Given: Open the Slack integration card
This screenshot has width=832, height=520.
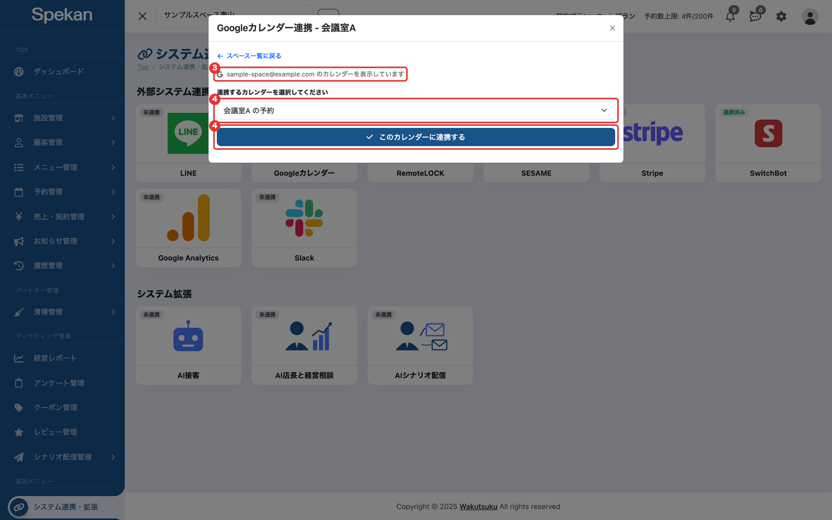Looking at the screenshot, I should (x=304, y=228).
